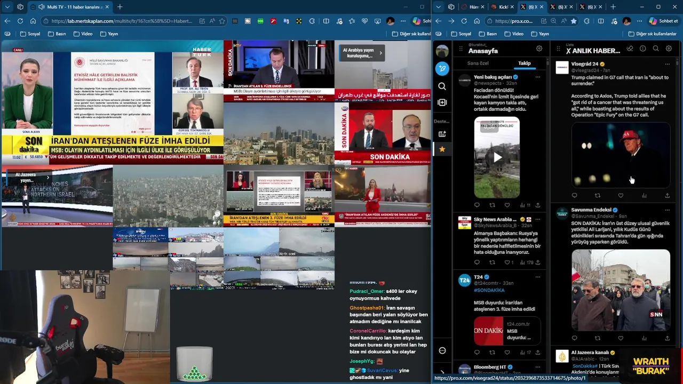Open Yayın bookmarks folder in left window
This screenshot has width=683, height=384.
tap(108, 34)
